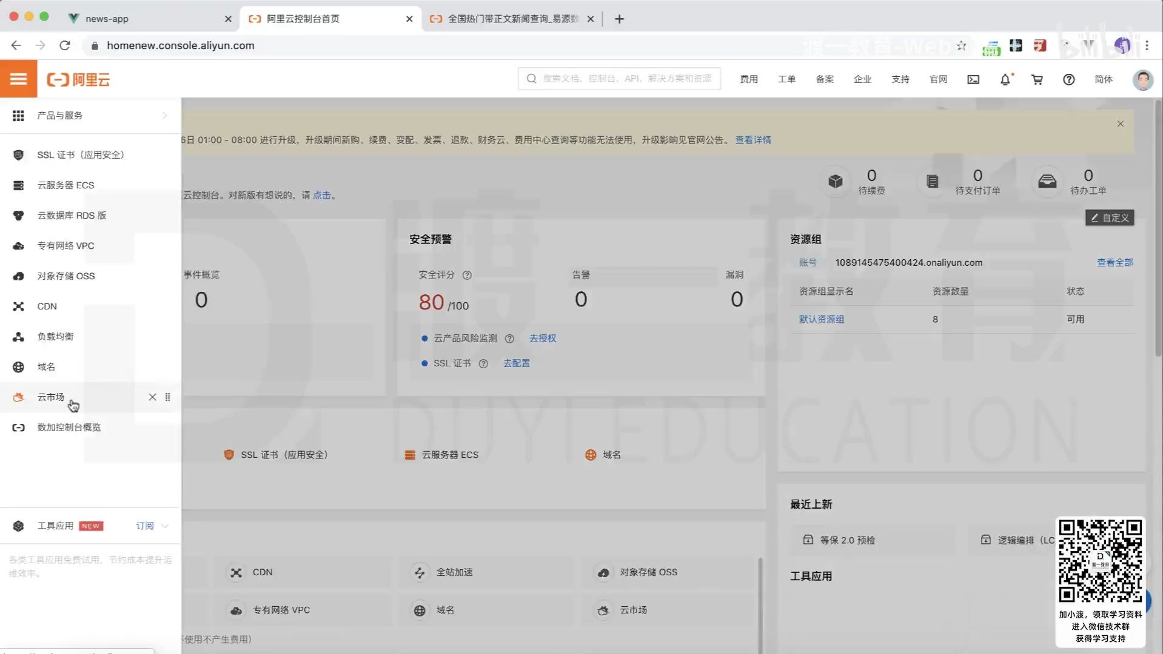
Task: Open the 备案 header link
Action: click(x=825, y=79)
